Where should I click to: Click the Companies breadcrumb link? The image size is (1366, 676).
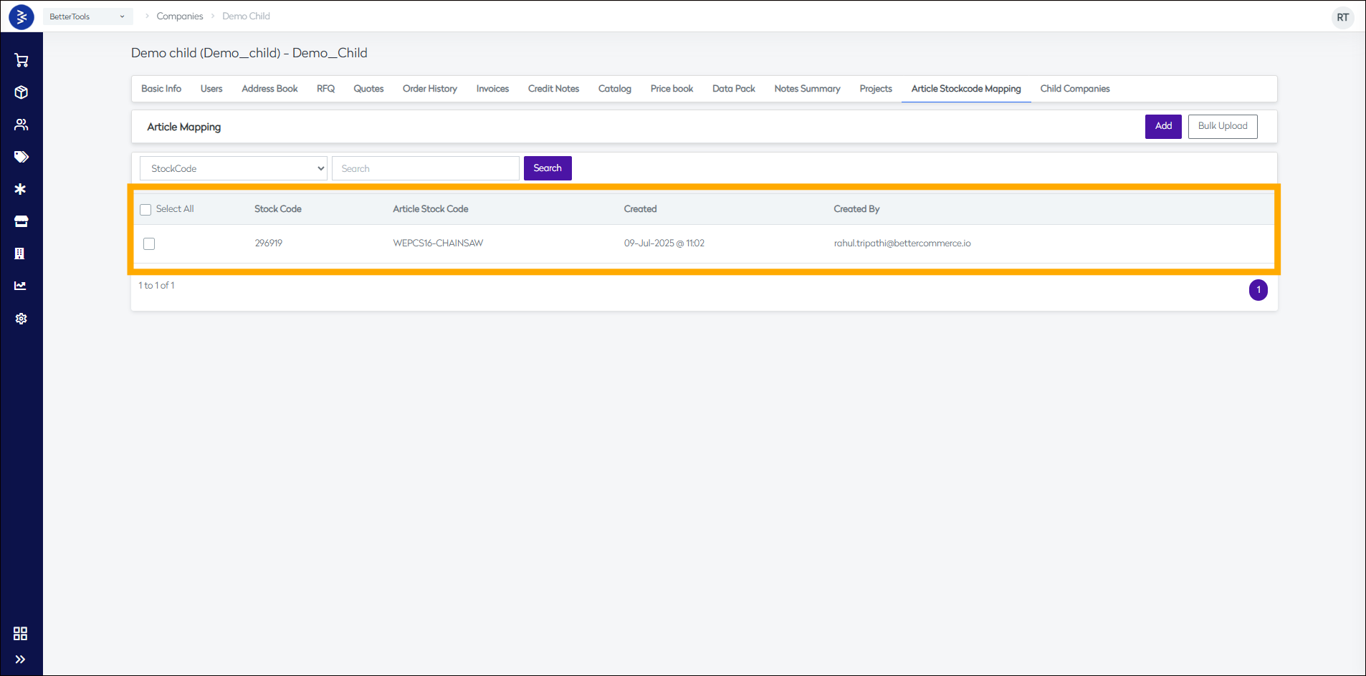[x=179, y=16]
